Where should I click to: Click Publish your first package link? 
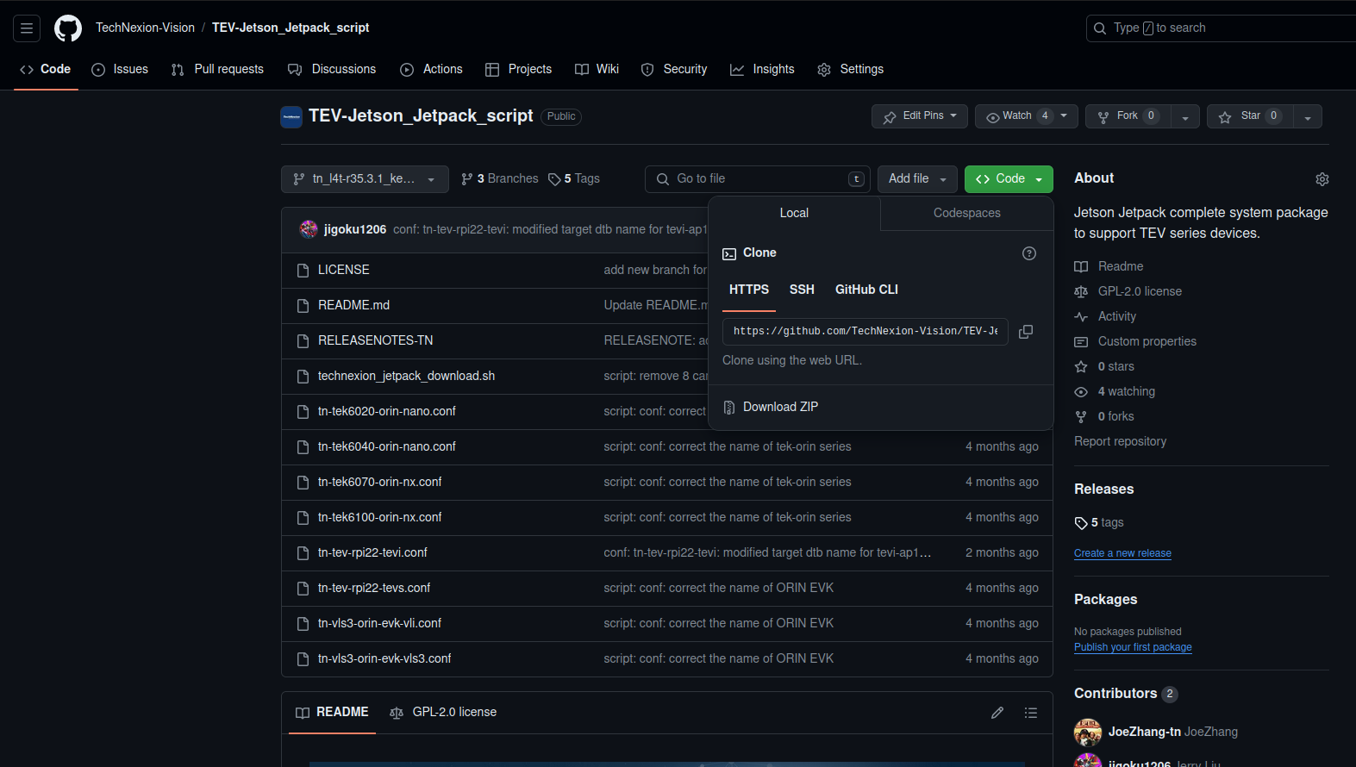pyautogui.click(x=1133, y=647)
